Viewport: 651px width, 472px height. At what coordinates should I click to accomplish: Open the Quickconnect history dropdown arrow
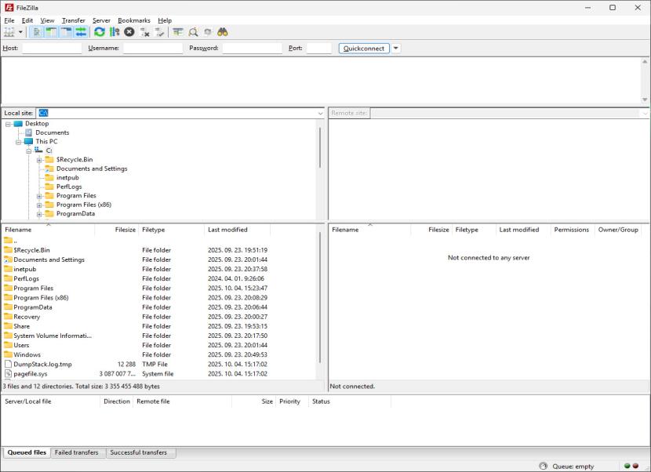(x=396, y=48)
